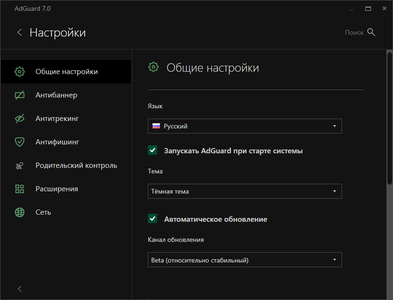
Task: Open the Сеть settings section
Action: point(65,212)
